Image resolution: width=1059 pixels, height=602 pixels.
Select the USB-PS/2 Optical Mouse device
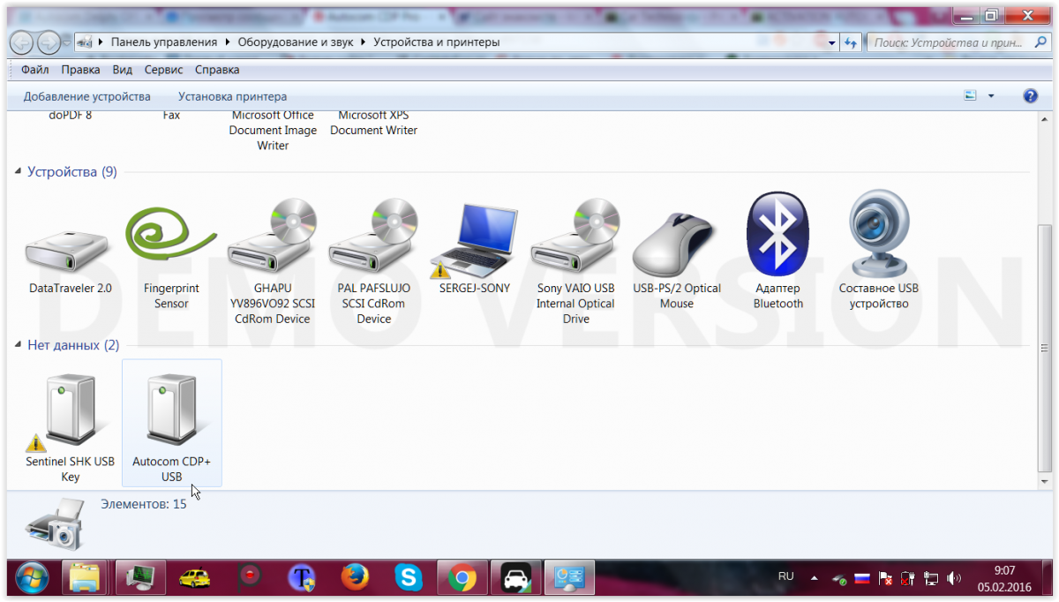pyautogui.click(x=676, y=243)
